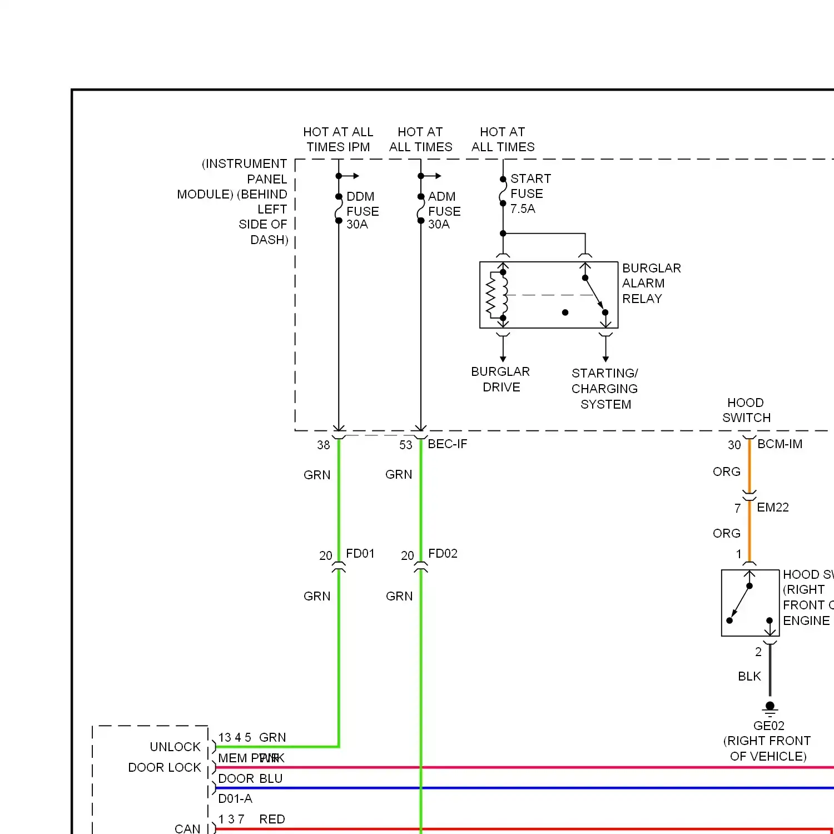Select the "DOOR BLU" label
Screen dimensions: 834x834
pyautogui.click(x=250, y=778)
